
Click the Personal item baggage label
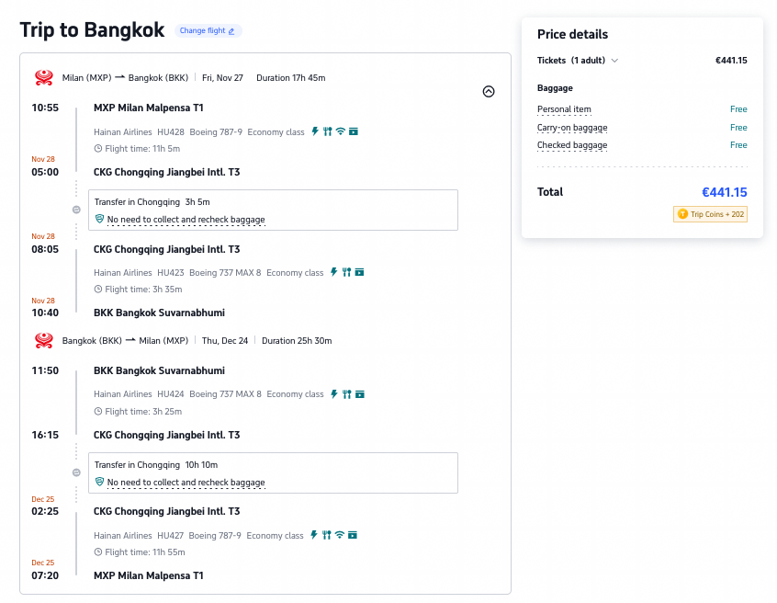point(564,109)
